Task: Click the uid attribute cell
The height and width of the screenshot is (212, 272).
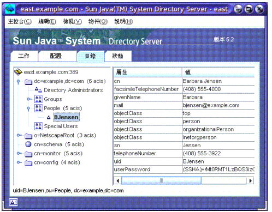Action: [147, 161]
